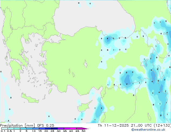Select the 20–25 mm legend color swatch
Screen dimensions: 171x132
click(x=48, y=128)
